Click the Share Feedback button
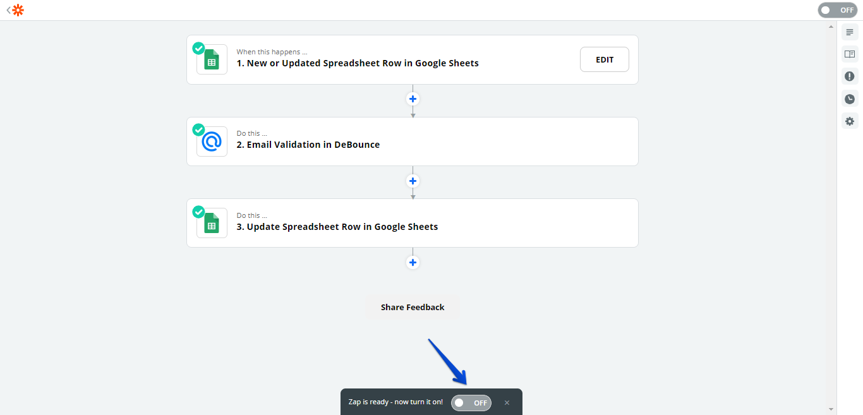Viewport: 863px width, 415px height. [x=413, y=308]
